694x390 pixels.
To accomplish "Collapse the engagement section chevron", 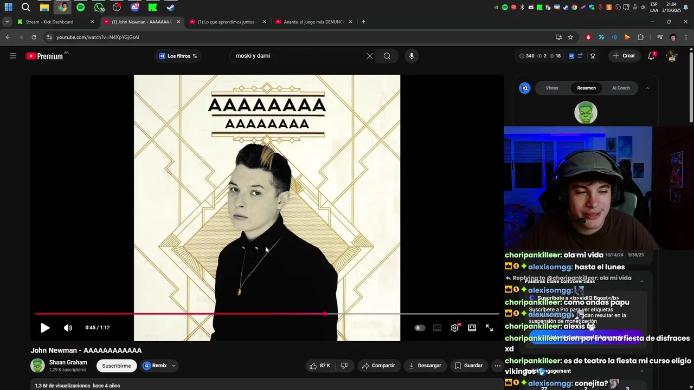I will [642, 371].
